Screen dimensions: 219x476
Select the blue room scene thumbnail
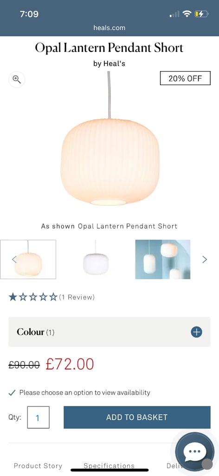pyautogui.click(x=163, y=259)
